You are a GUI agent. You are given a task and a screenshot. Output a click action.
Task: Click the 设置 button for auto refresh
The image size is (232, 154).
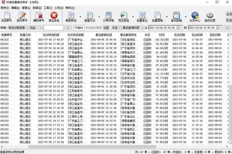[106, 28]
